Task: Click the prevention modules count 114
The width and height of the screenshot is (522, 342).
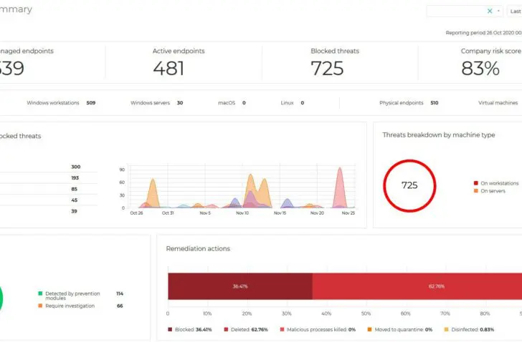Action: pos(120,293)
